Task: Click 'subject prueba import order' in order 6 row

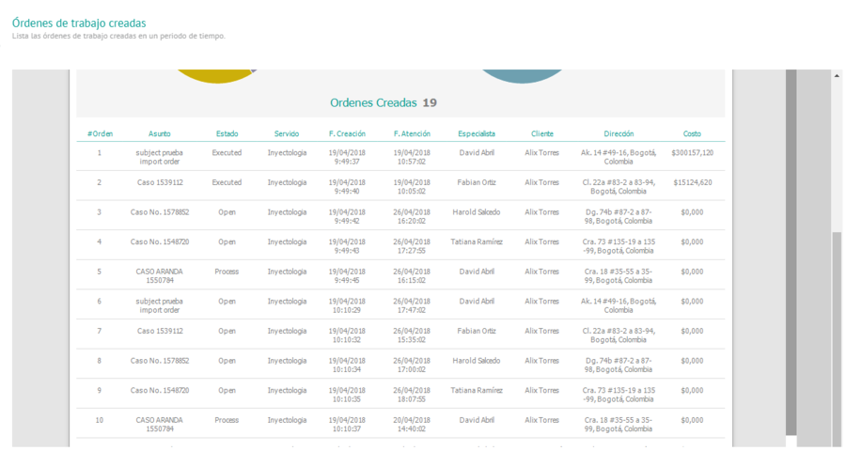Action: click(159, 305)
